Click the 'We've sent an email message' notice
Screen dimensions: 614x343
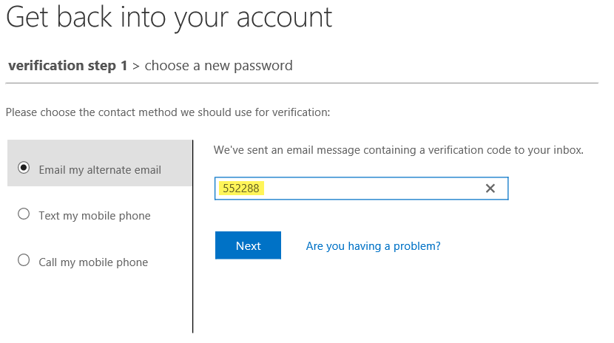[398, 150]
